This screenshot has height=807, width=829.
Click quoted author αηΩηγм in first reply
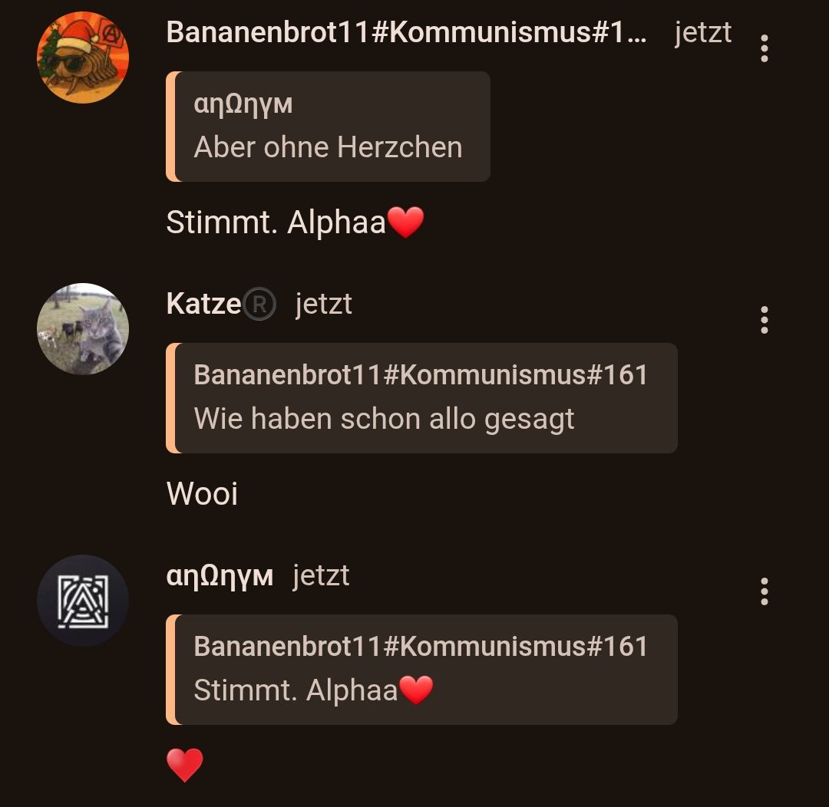243,104
